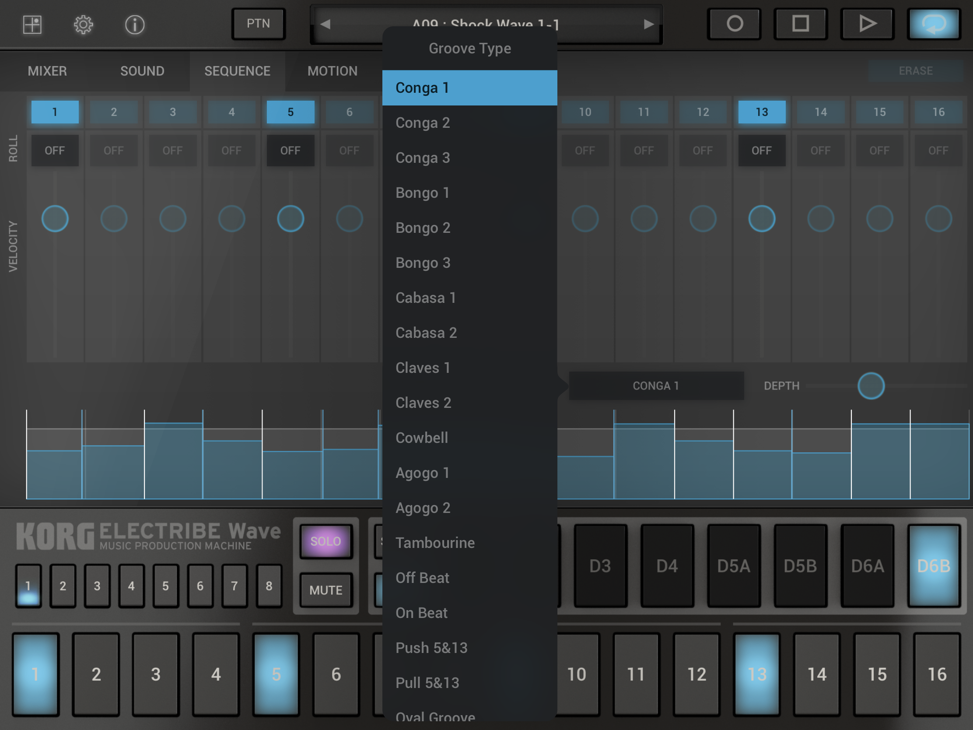Viewport: 973px width, 730px height.
Task: Select the D3 part pad
Action: (600, 566)
